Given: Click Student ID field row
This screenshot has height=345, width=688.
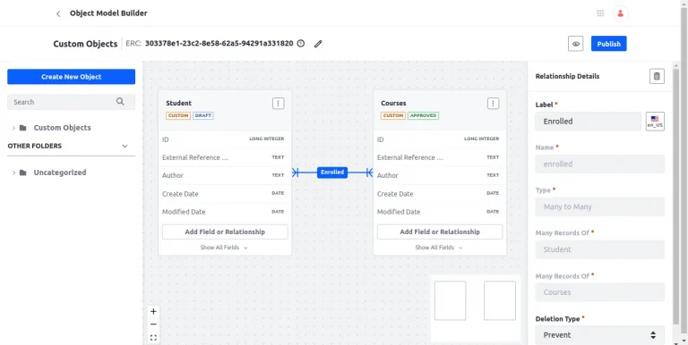Looking at the screenshot, I should (225, 139).
